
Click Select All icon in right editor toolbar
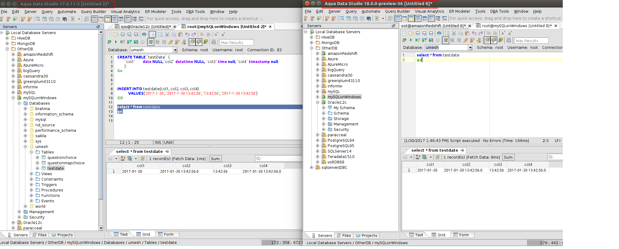[x=447, y=33]
